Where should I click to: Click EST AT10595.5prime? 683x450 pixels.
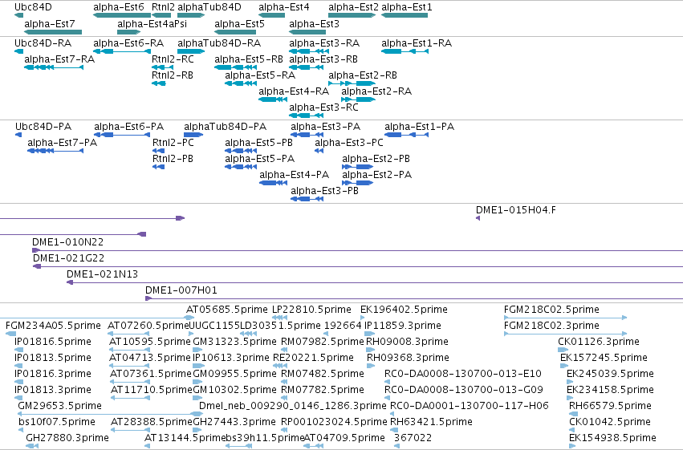click(x=130, y=350)
